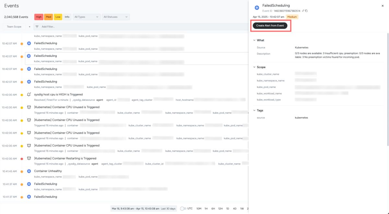389x214 pixels.
Task: Copy the Event ID to clipboard
Action: coord(306,11)
